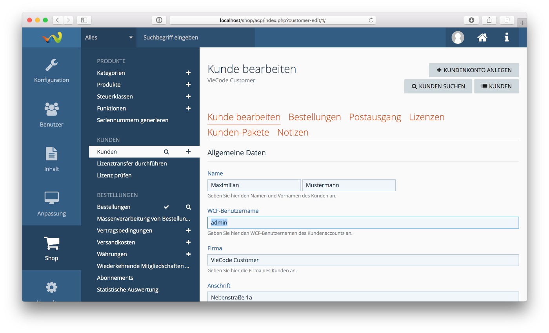549x333 pixels.
Task: Click the Kundenkonto anlegen button
Action: point(474,70)
